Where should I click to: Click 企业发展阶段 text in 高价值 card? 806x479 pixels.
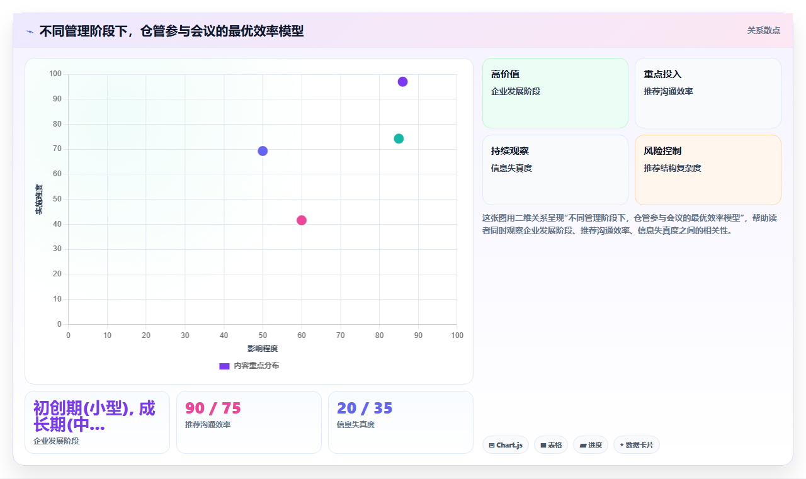click(516, 91)
